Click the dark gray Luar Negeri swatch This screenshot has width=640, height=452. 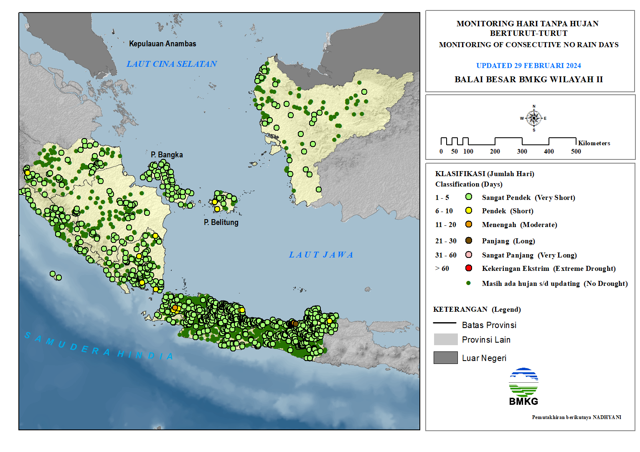446,358
